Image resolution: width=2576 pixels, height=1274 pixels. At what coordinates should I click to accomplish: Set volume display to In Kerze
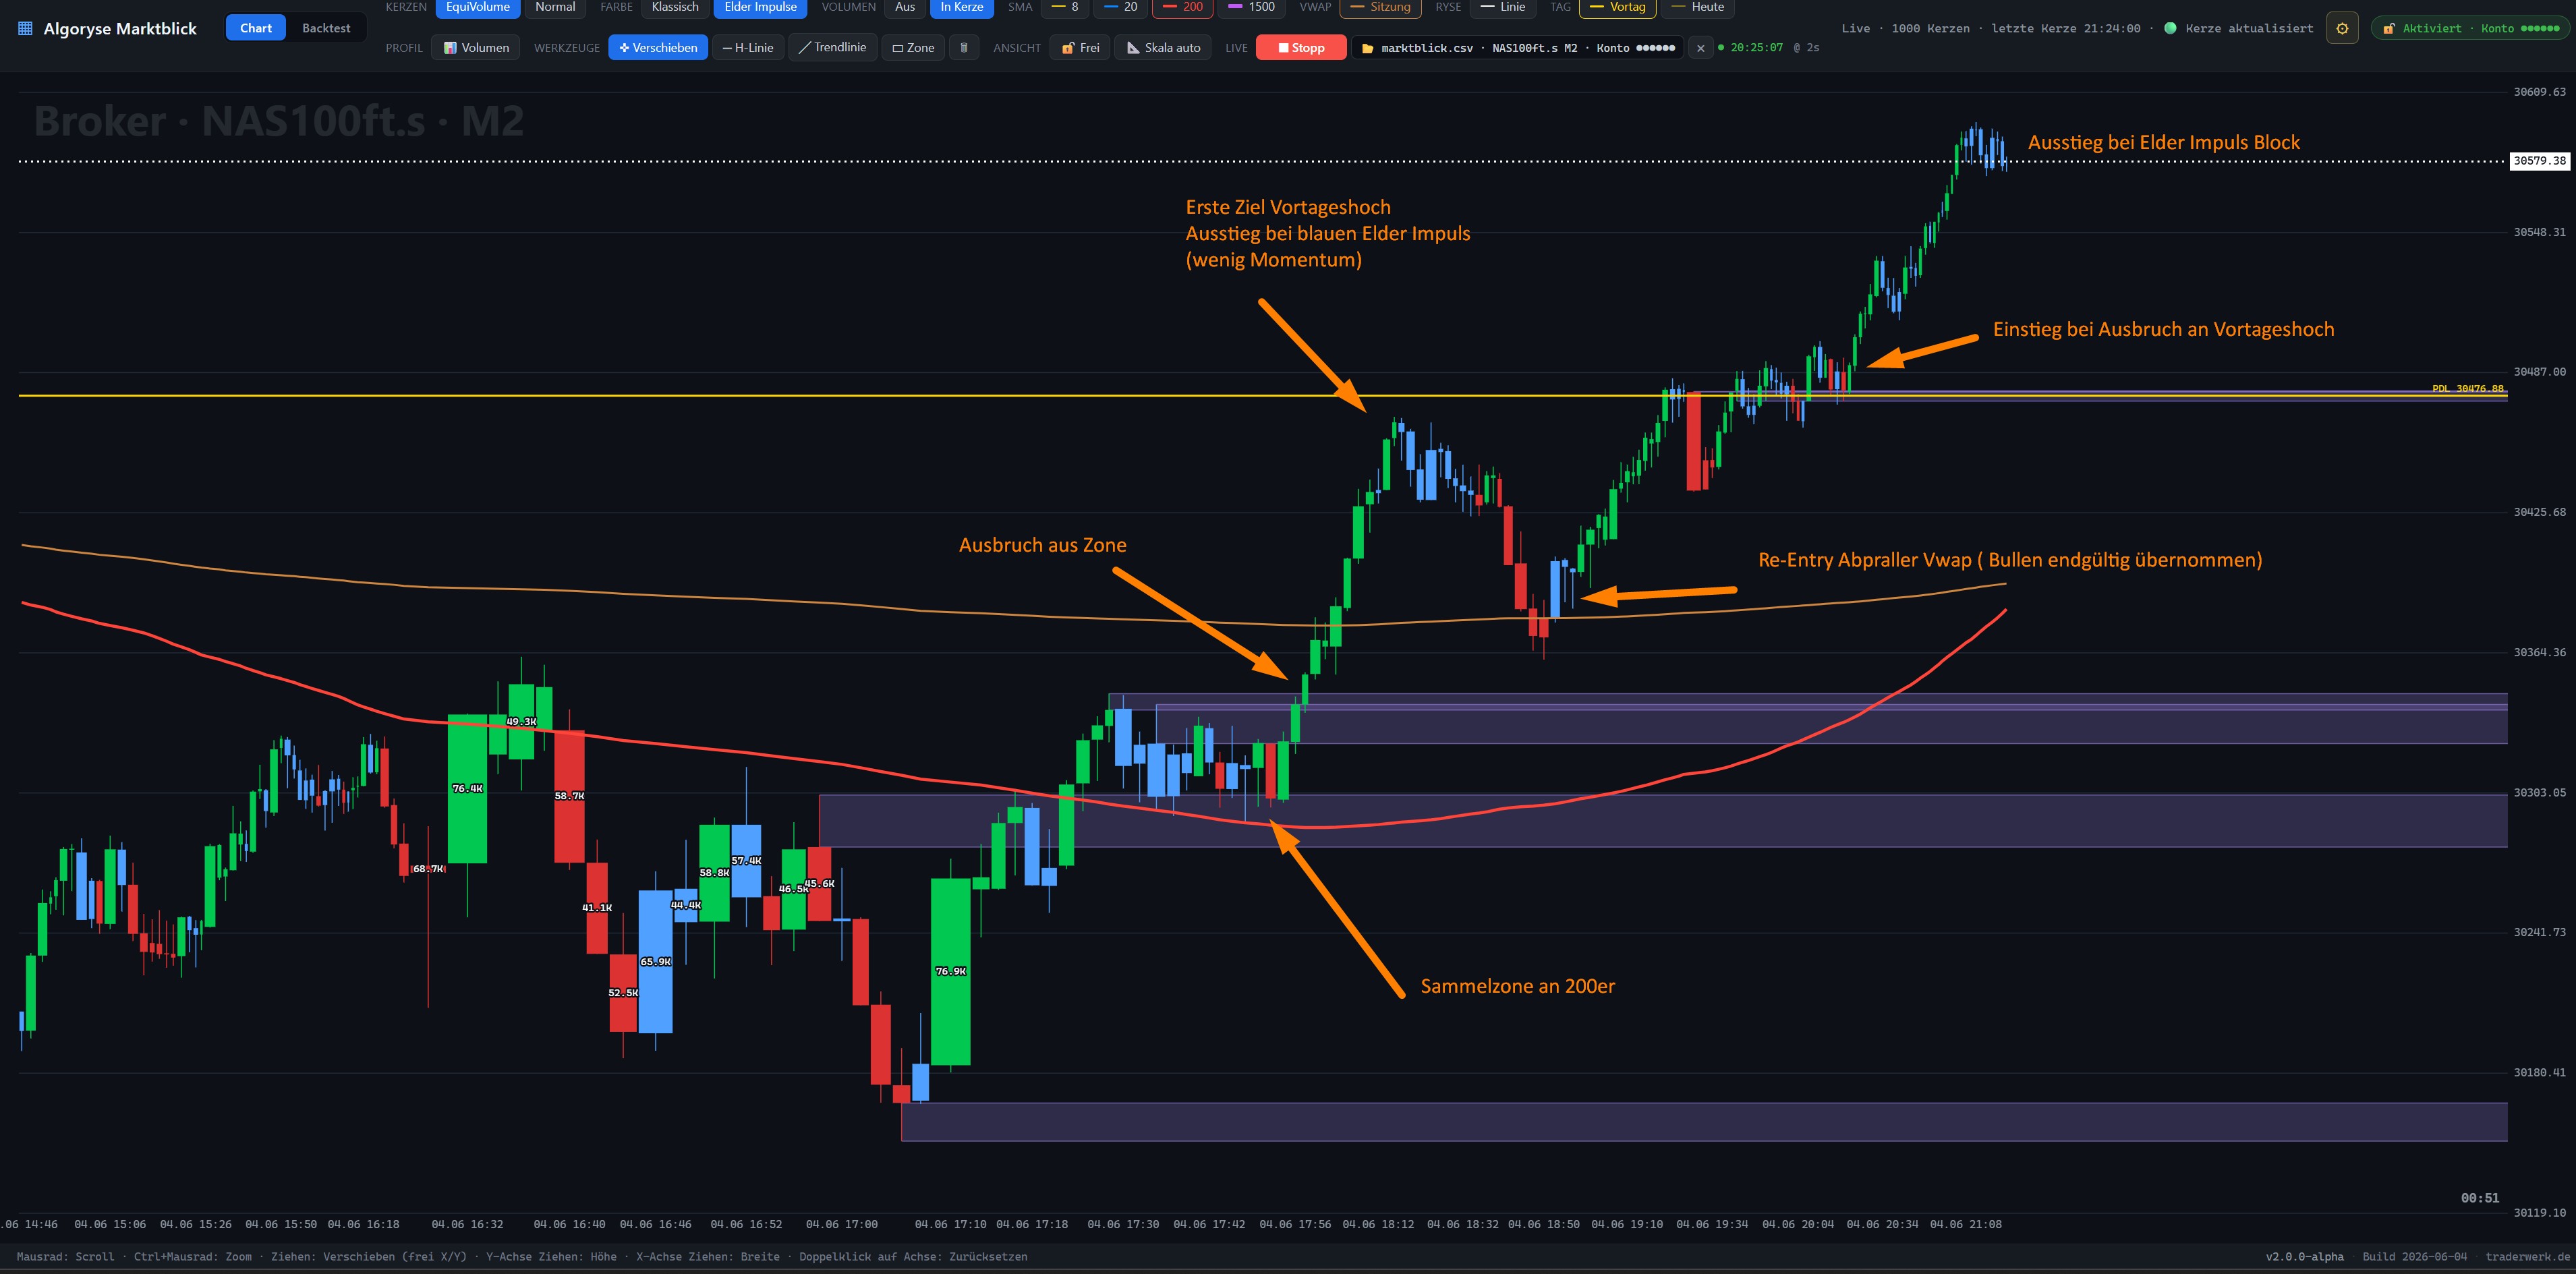(x=961, y=7)
